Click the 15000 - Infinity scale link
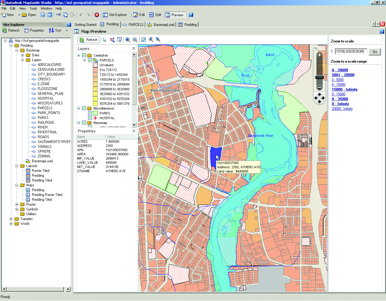 pos(345,89)
